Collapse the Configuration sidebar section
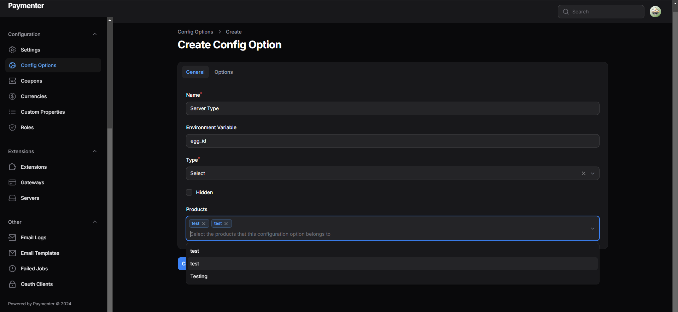The height and width of the screenshot is (312, 678). [94, 34]
